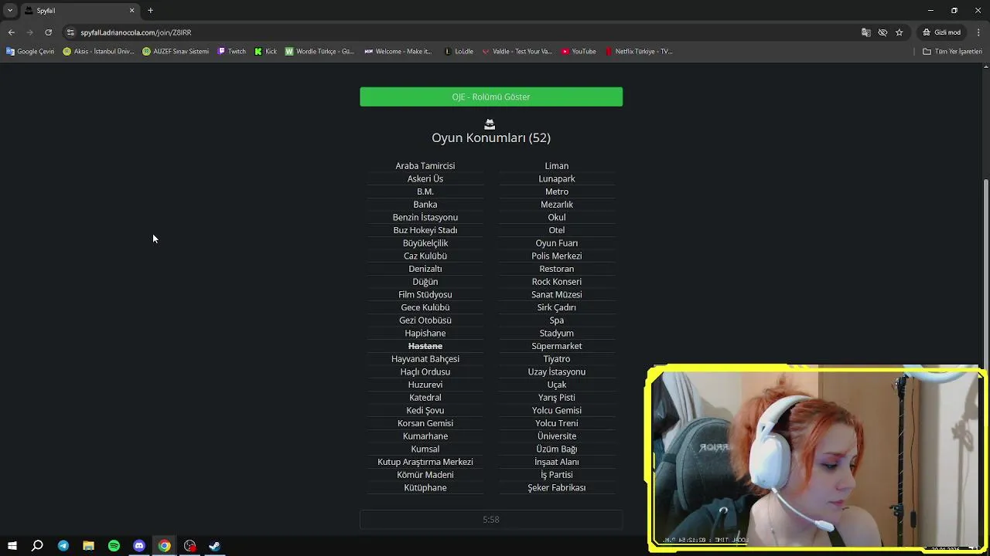990x556 pixels.
Task: Click the third-party cookies blocked eye icon
Action: point(882,32)
